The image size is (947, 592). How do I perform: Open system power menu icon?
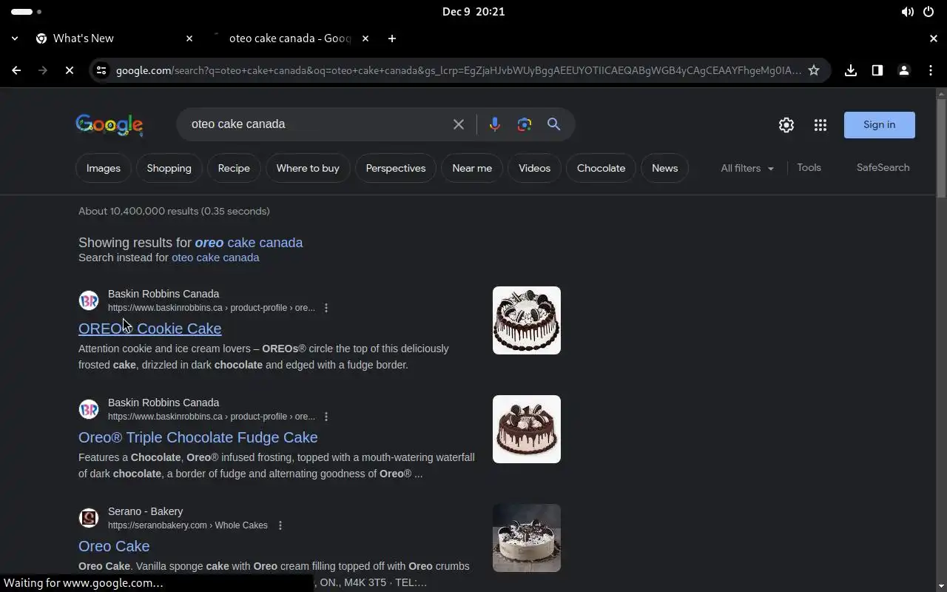click(x=929, y=12)
